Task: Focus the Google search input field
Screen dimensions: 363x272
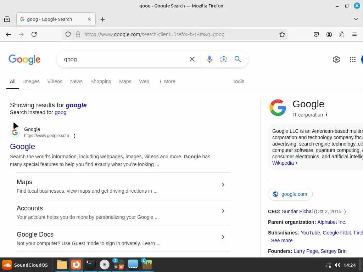Action: (125, 59)
